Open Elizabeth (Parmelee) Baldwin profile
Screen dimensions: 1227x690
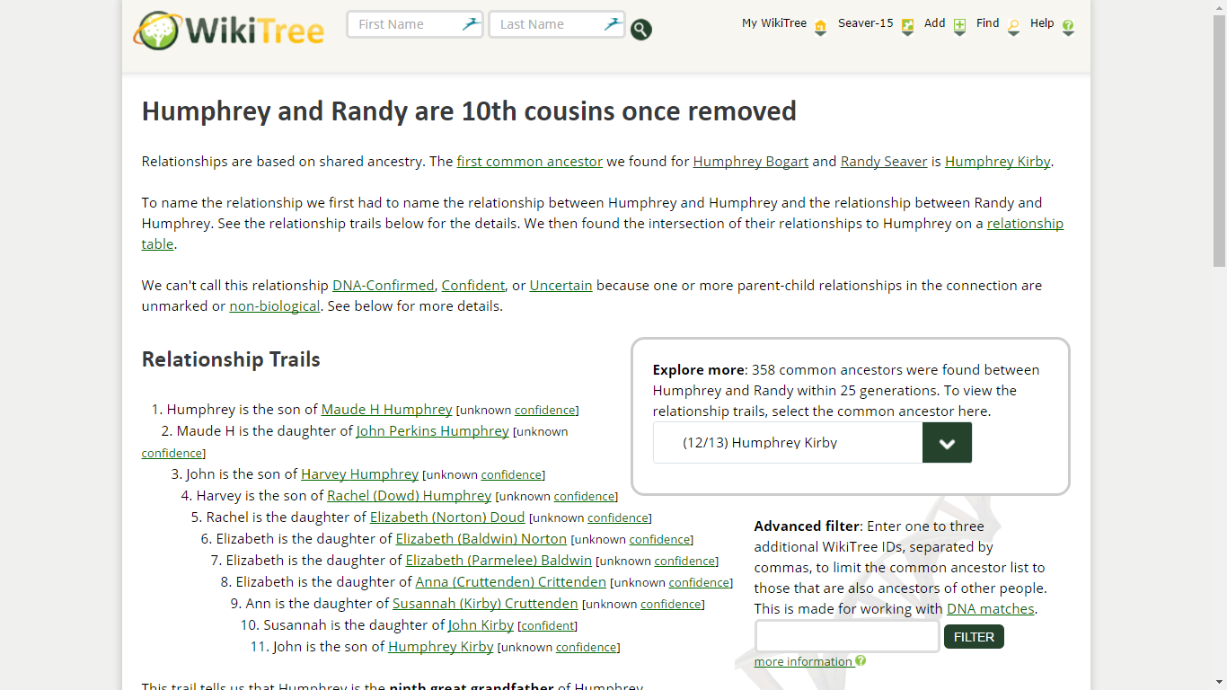(499, 561)
